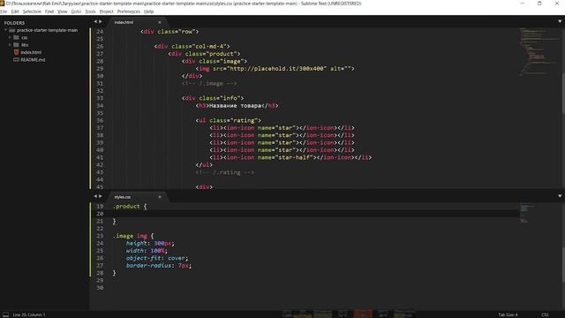Click the index.html file icon in sidebar
The image size is (565, 318).
point(16,52)
